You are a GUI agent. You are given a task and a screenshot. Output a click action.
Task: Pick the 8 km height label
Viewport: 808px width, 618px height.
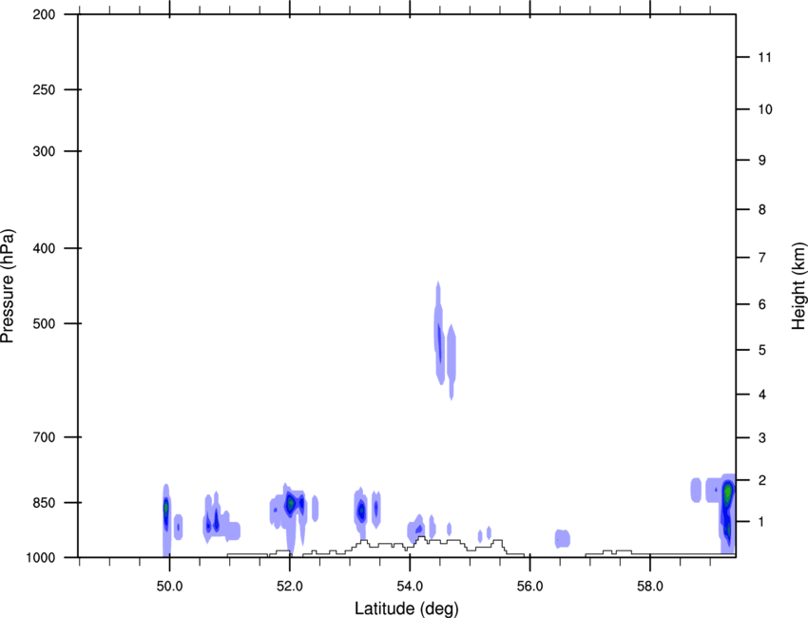pos(761,210)
